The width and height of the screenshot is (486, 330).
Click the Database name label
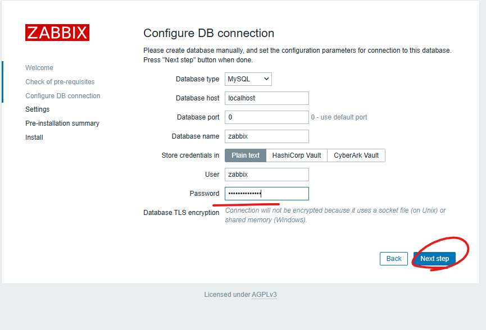[196, 136]
